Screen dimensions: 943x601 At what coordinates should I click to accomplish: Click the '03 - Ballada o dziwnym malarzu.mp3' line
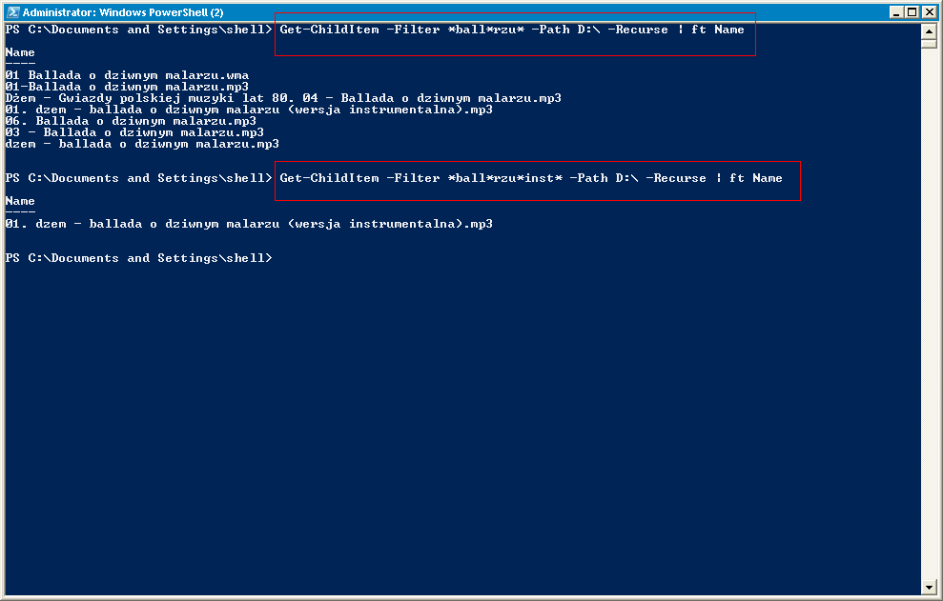tap(134, 132)
